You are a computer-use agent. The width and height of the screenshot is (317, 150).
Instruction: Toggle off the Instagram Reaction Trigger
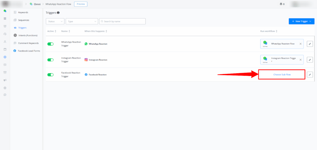pos(50,60)
